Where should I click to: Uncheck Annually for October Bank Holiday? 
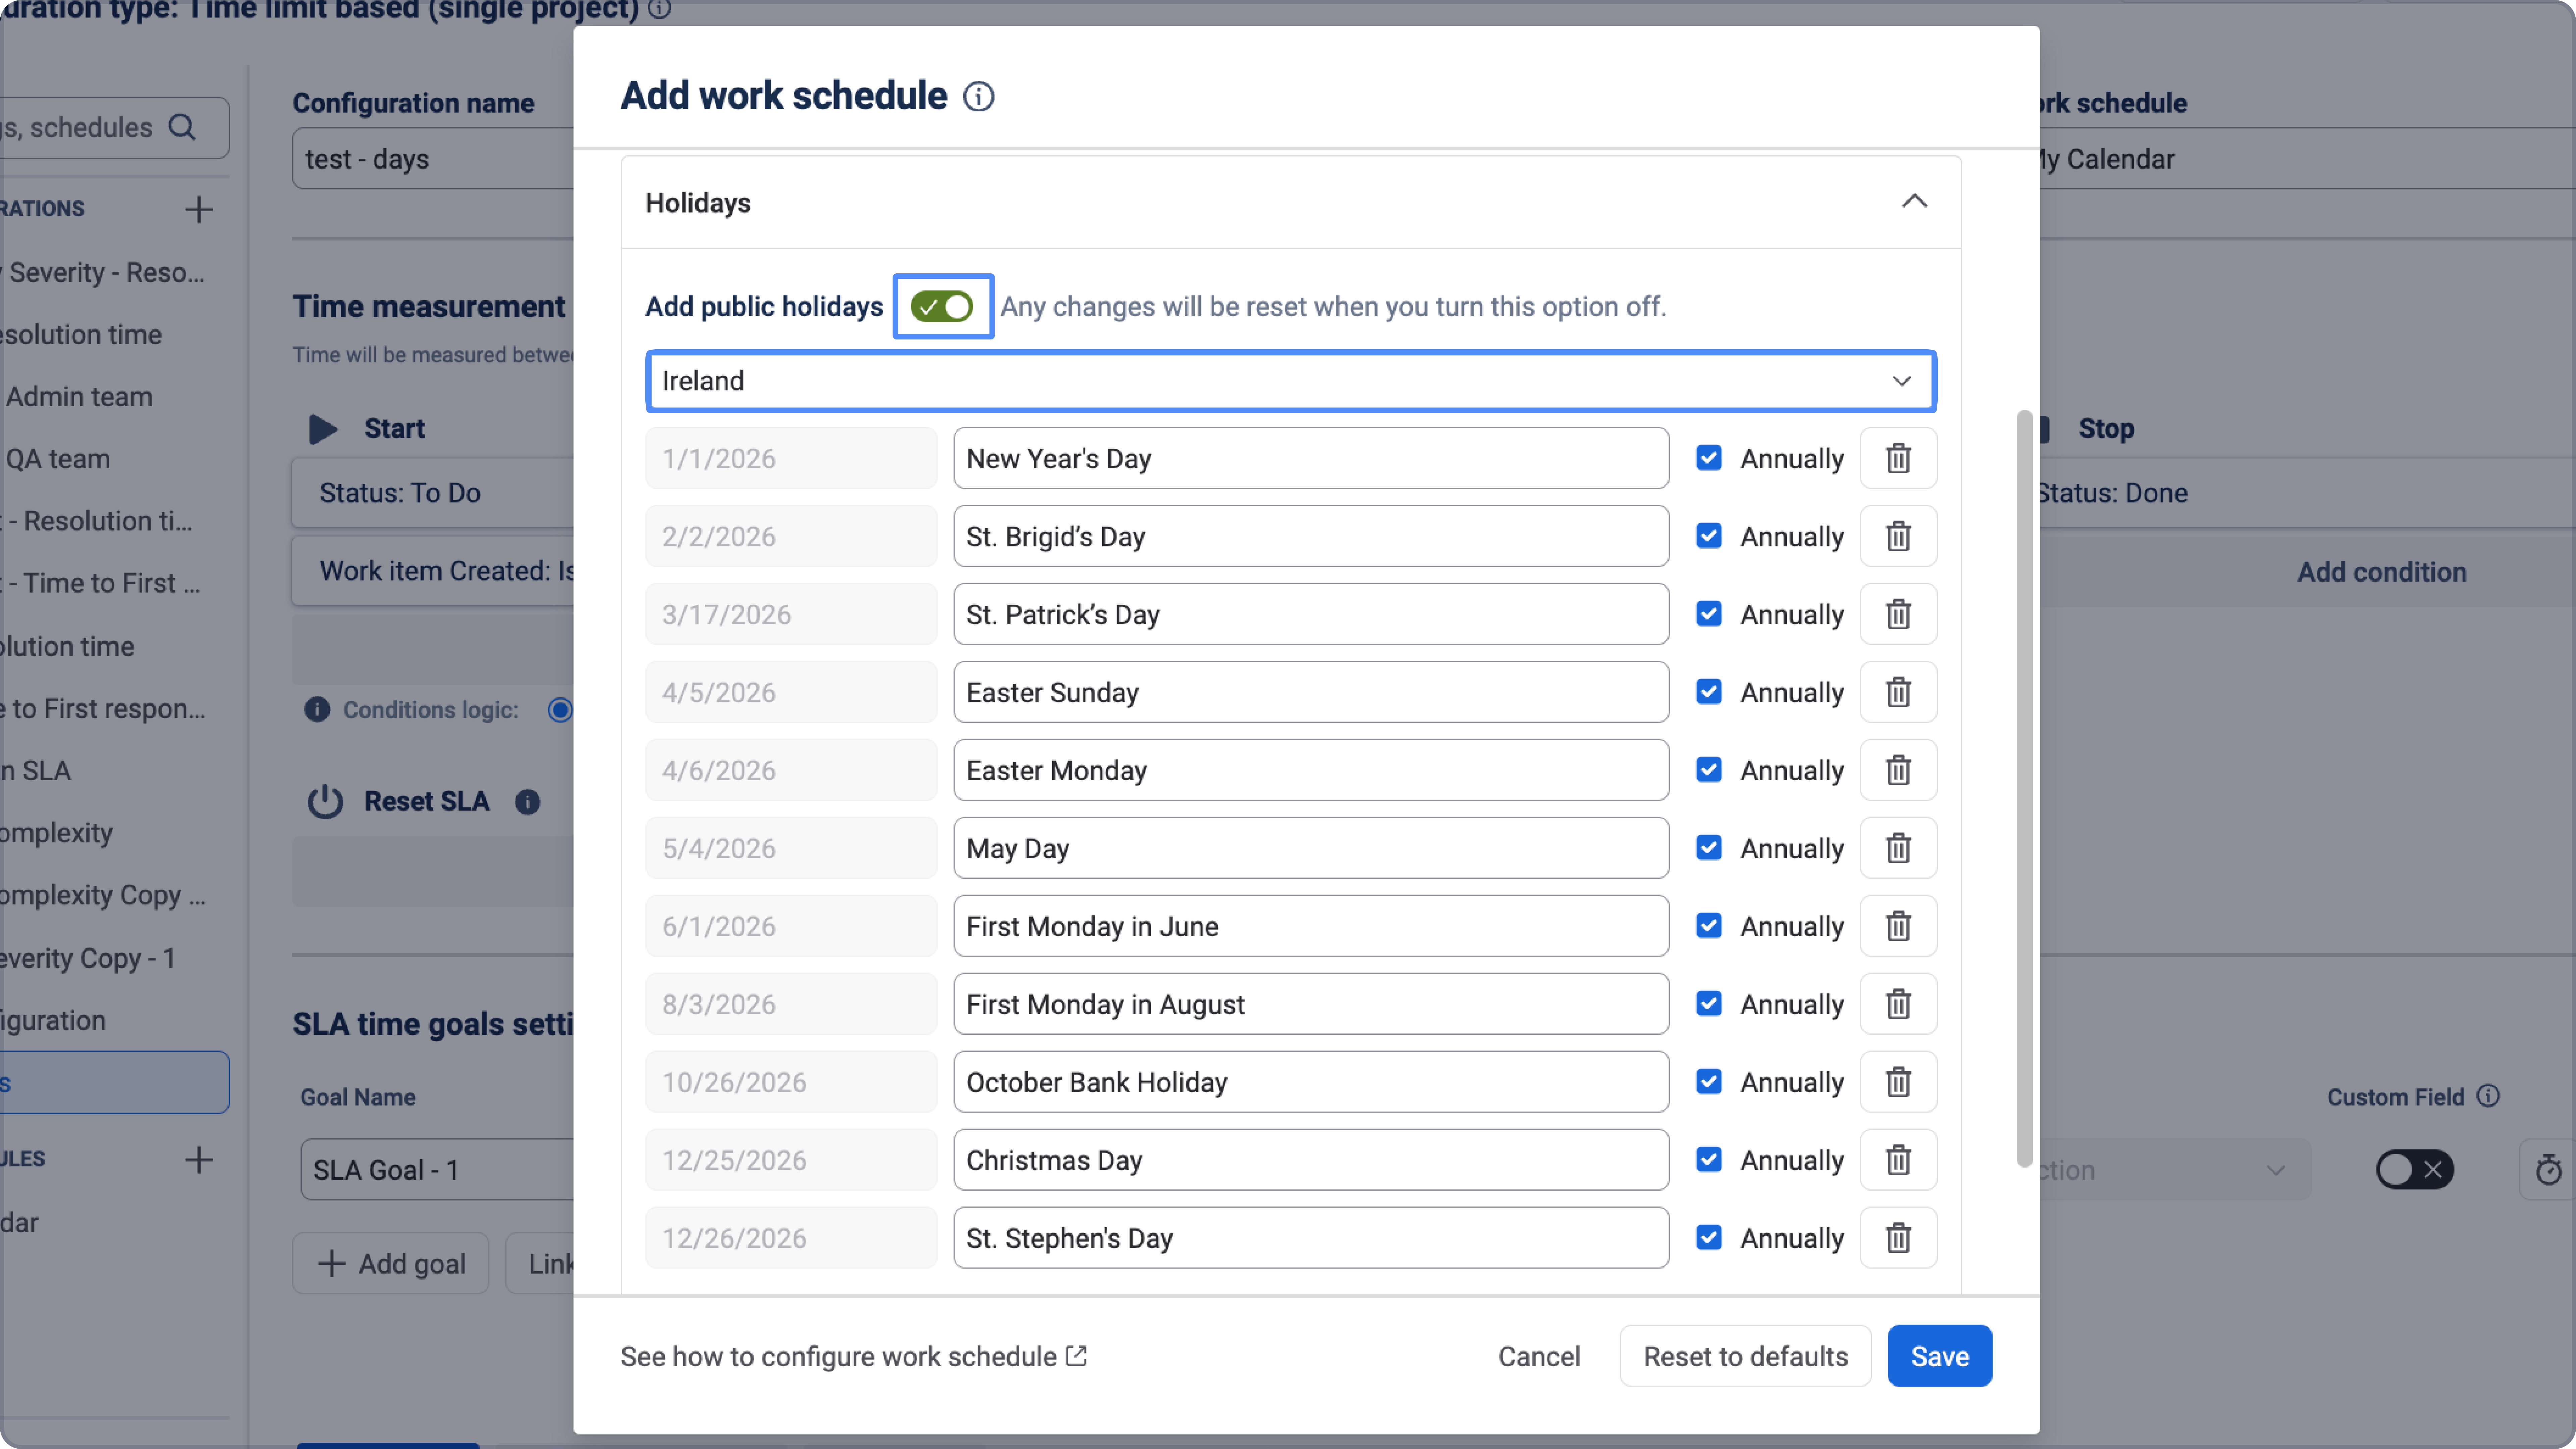1709,1082
